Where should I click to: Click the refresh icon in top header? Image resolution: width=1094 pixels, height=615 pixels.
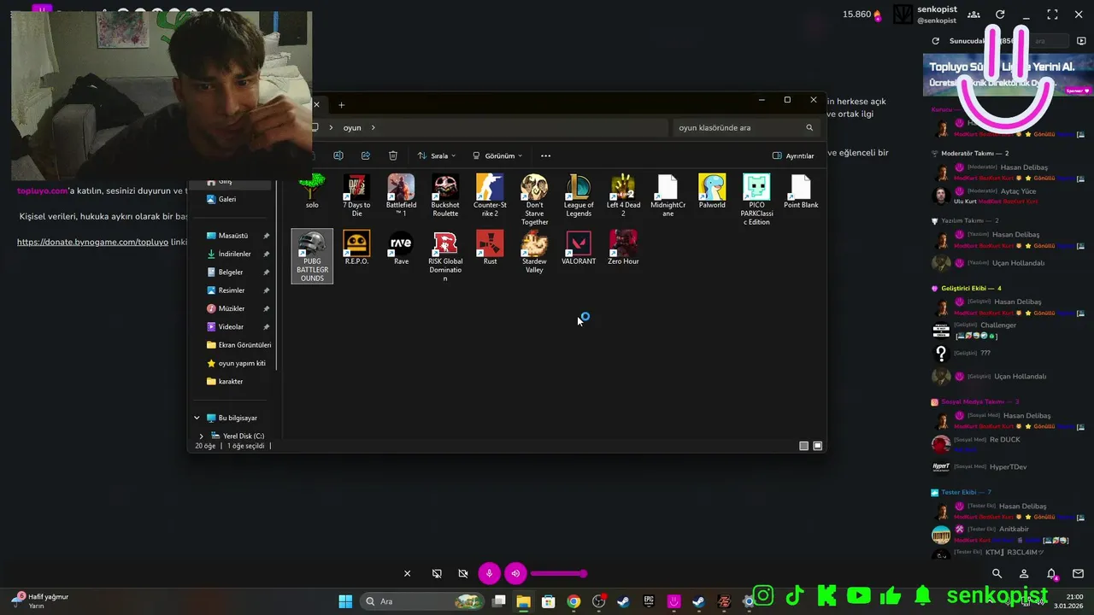(x=1000, y=15)
